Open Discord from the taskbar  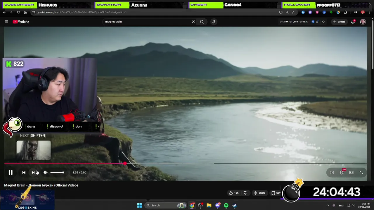[218, 205]
